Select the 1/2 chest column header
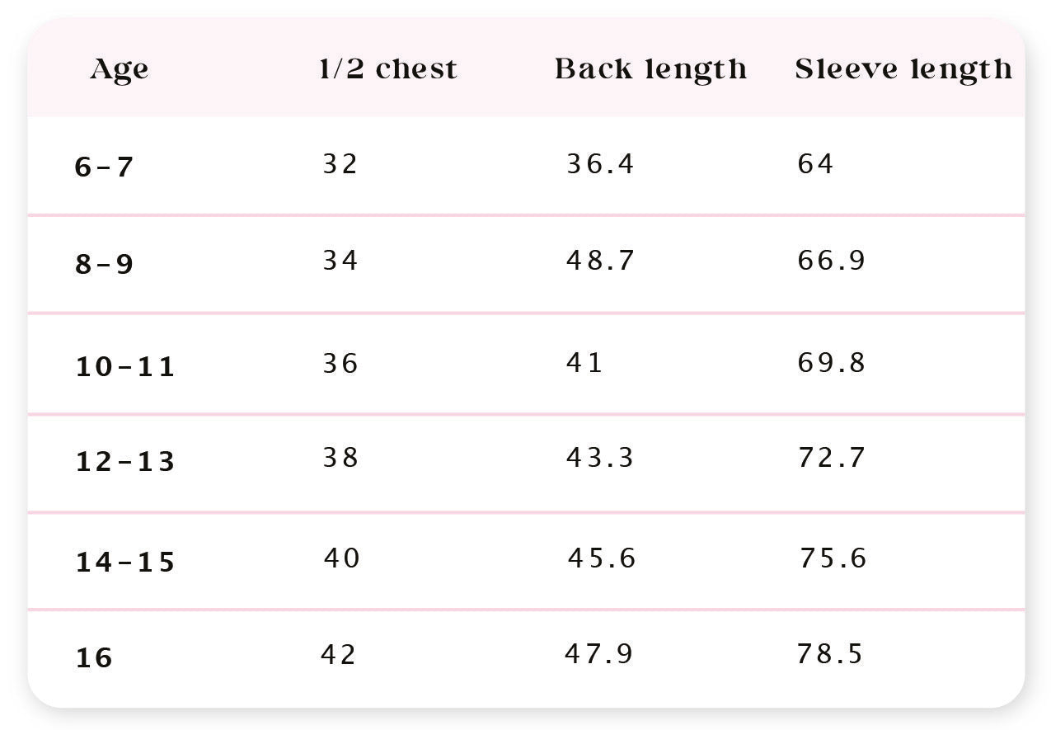Image resolution: width=1051 pixels, height=730 pixels. tap(387, 69)
